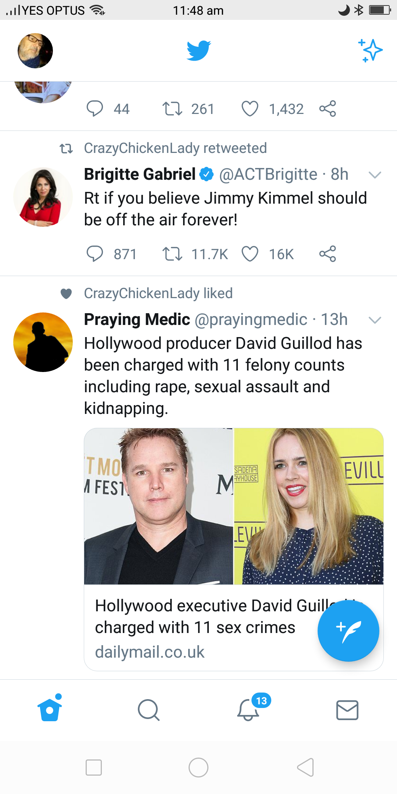Expand options chevron on Brigitte Gabriel's tweet
This screenshot has width=397, height=794.
[375, 175]
